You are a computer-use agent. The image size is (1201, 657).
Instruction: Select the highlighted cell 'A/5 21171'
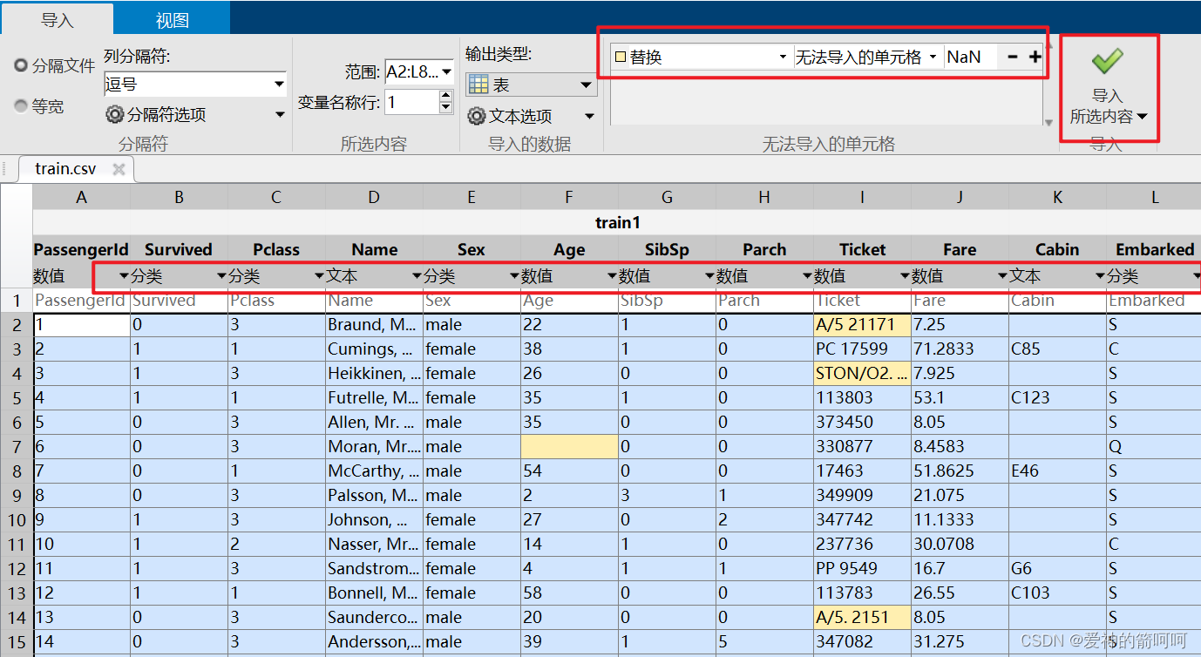click(863, 325)
